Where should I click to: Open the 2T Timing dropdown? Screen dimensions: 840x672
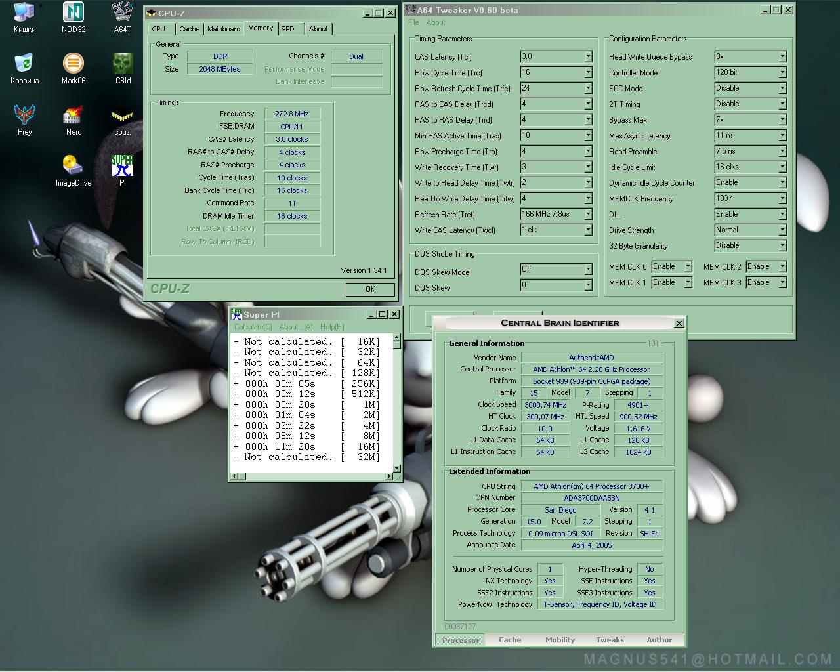(782, 104)
